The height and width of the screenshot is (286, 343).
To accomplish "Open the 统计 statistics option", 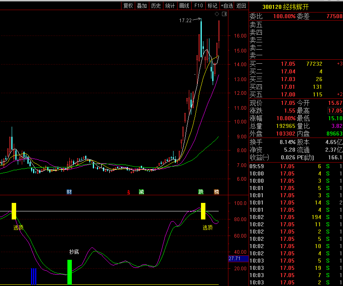I will click(x=170, y=6).
